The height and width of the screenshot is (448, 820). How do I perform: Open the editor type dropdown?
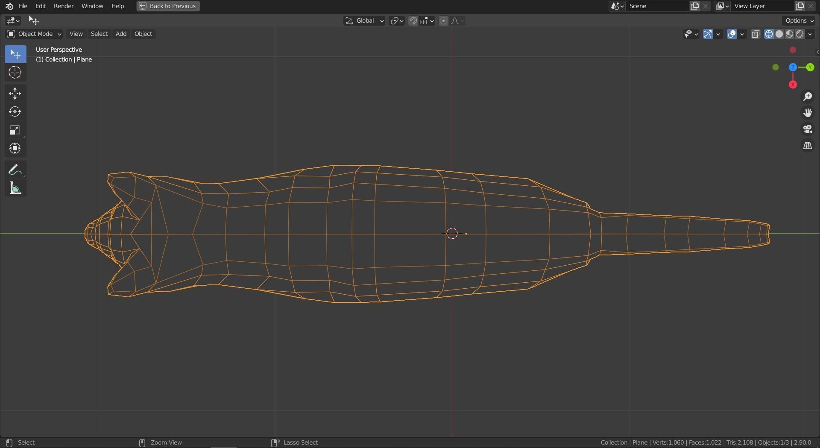tap(13, 20)
